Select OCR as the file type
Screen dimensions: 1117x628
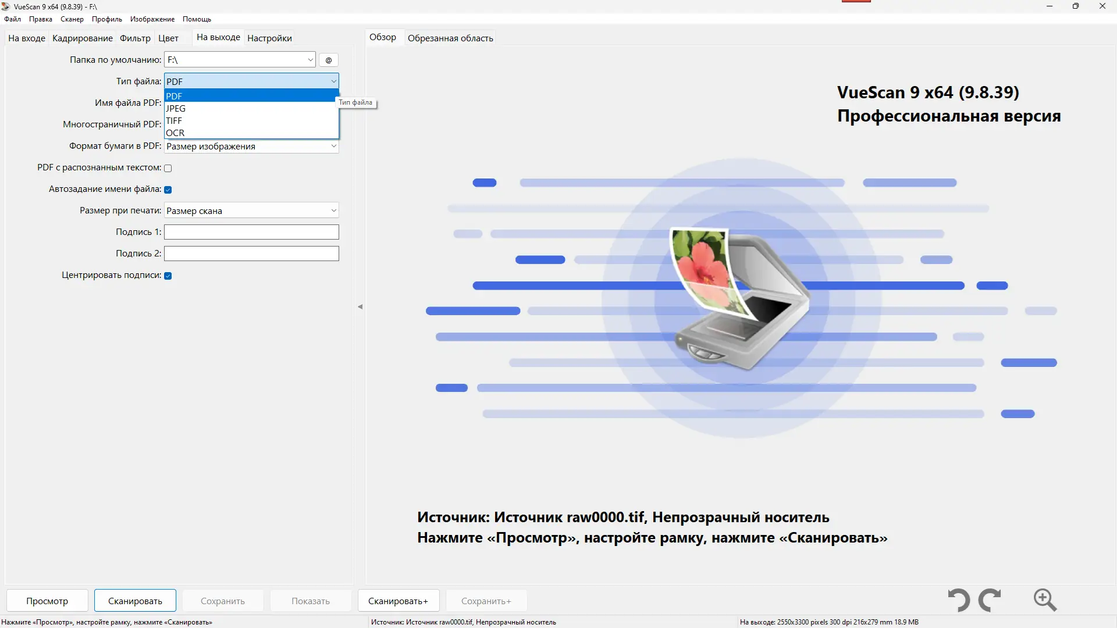(x=175, y=133)
